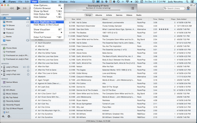The image size is (197, 123).
Task: Open Movies in the sidebar
Action: 9,22
